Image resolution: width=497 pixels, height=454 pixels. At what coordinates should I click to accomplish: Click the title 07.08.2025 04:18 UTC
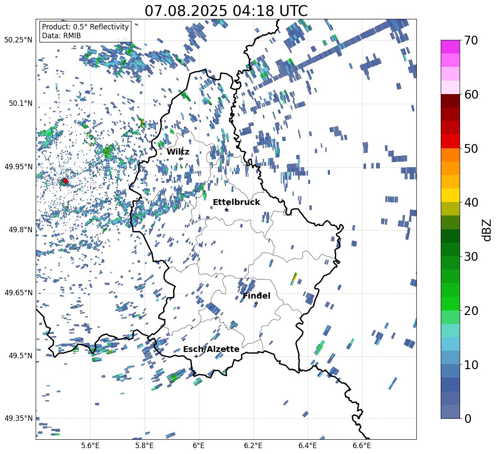(226, 11)
